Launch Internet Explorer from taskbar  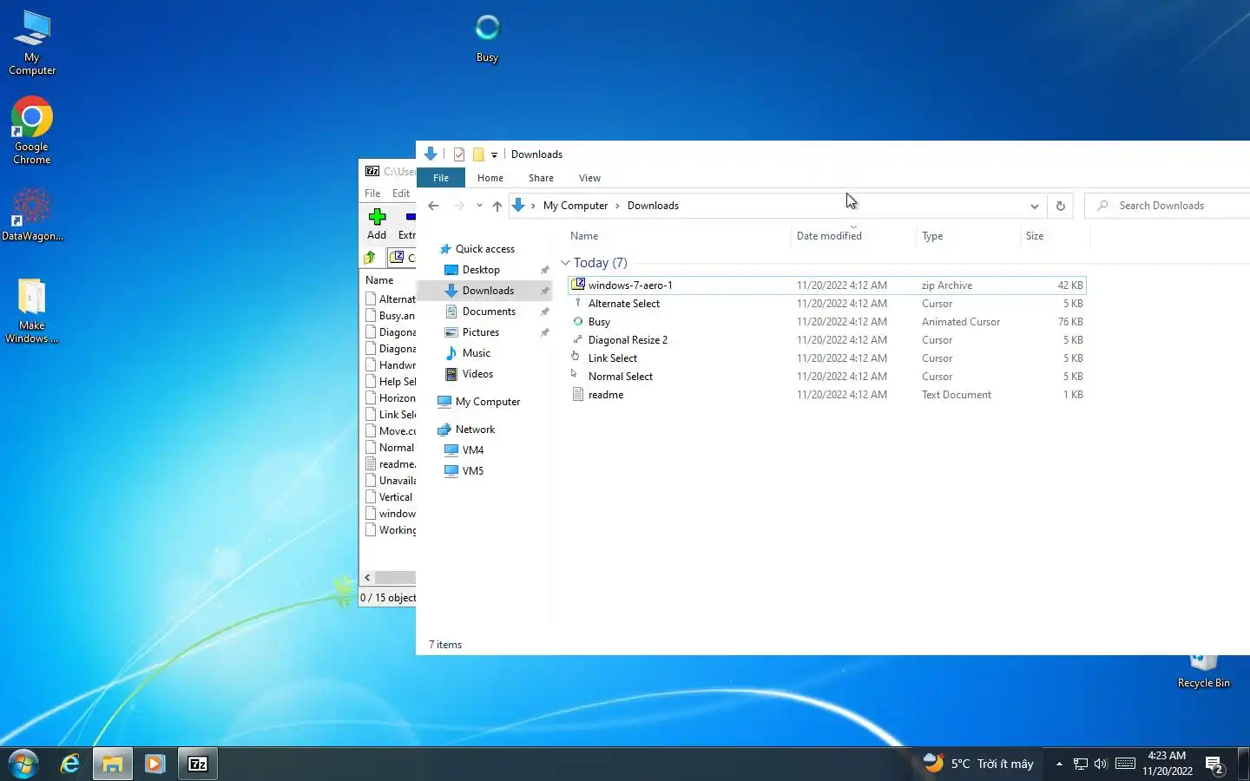pyautogui.click(x=69, y=764)
